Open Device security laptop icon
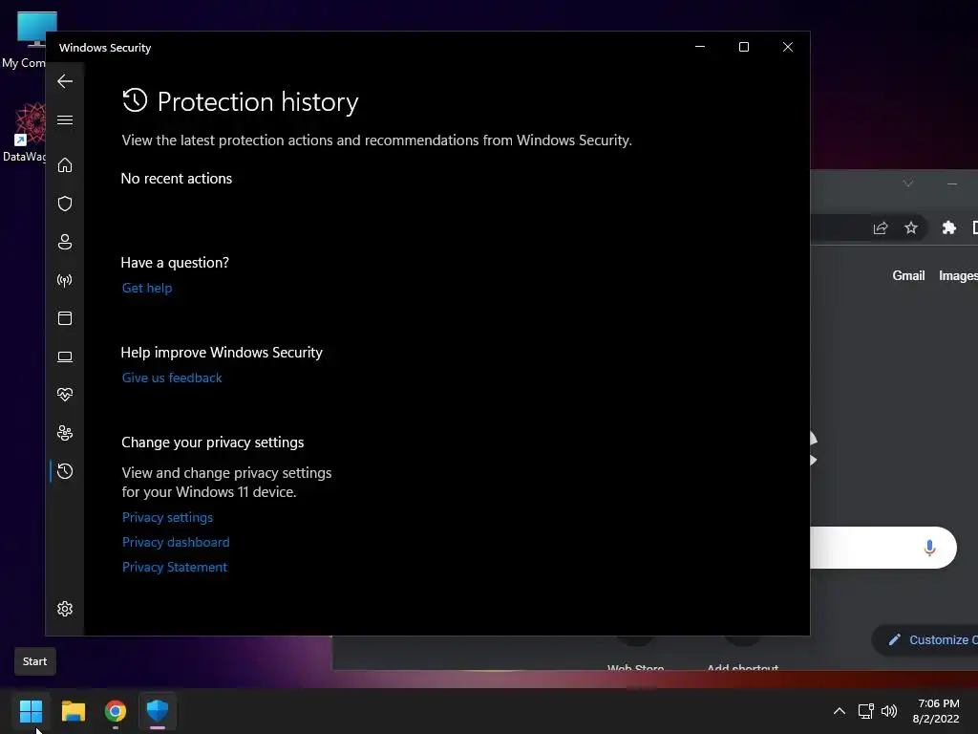 [x=65, y=356]
